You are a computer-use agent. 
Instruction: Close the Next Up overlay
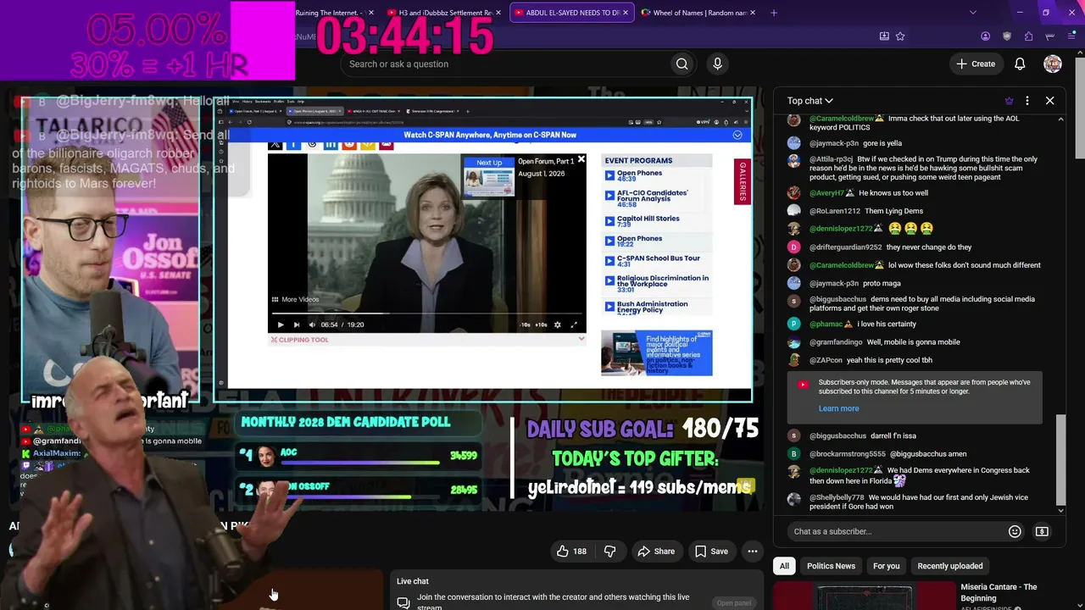(581, 159)
